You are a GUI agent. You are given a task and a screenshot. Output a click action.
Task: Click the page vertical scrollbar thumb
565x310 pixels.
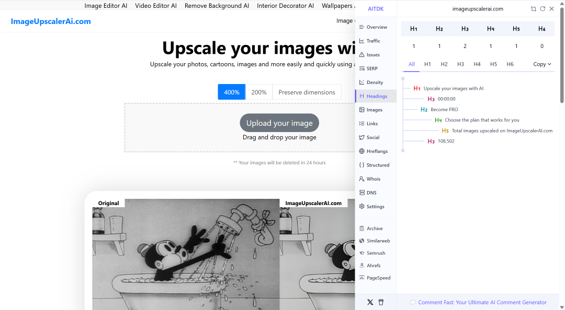(562, 56)
